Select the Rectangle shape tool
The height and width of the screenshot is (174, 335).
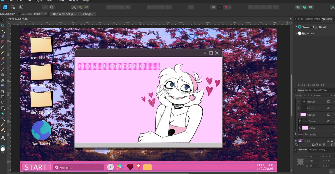[3, 97]
